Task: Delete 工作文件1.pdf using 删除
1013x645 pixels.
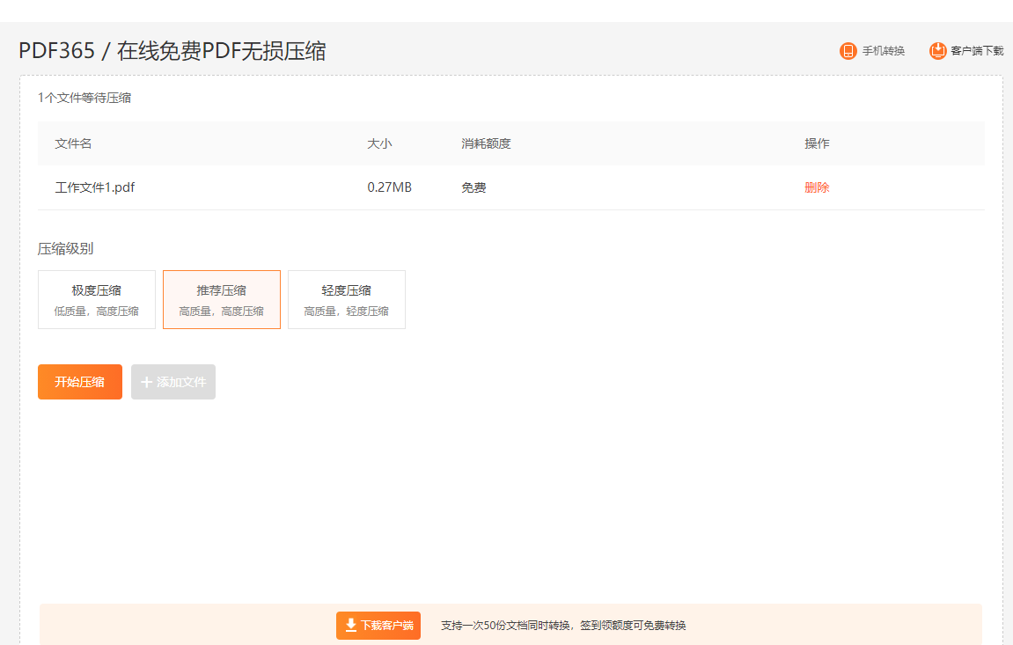Action: click(x=817, y=187)
